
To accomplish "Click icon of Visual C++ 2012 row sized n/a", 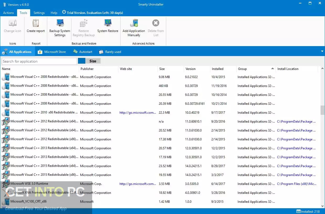I will click(6, 122).
